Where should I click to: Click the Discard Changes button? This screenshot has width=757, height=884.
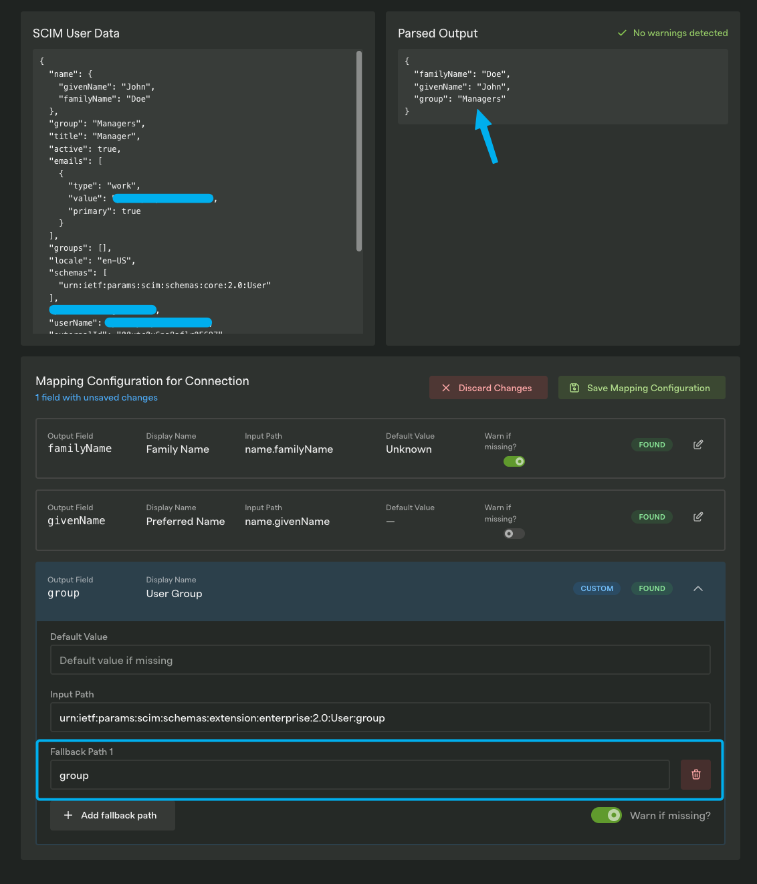click(x=488, y=387)
